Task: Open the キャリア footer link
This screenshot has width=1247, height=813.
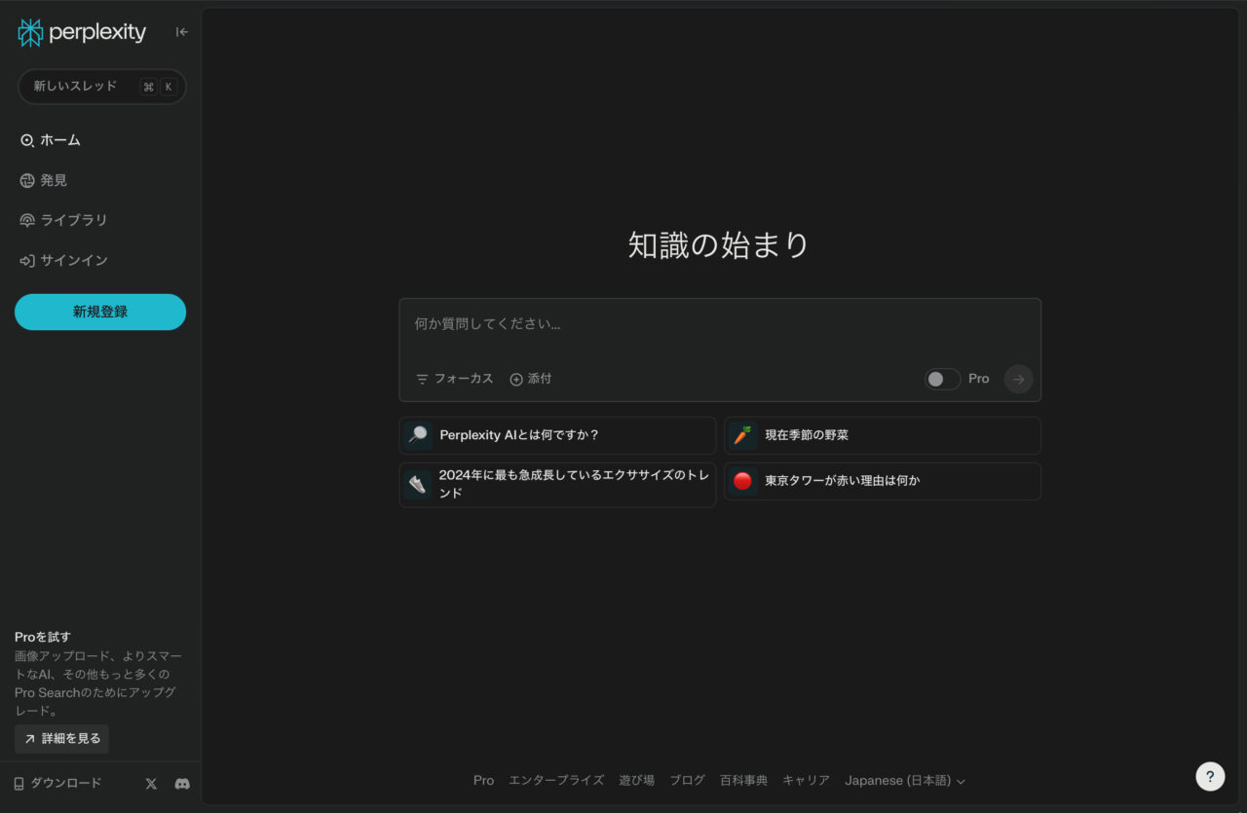Action: (807, 781)
